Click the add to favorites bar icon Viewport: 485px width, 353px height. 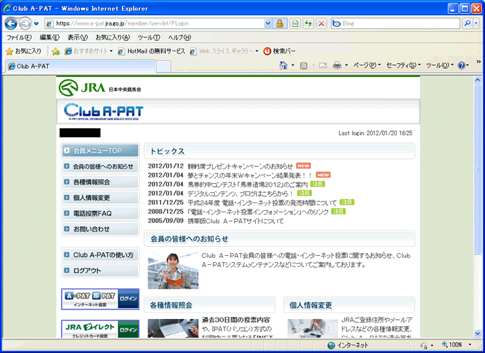(x=55, y=51)
